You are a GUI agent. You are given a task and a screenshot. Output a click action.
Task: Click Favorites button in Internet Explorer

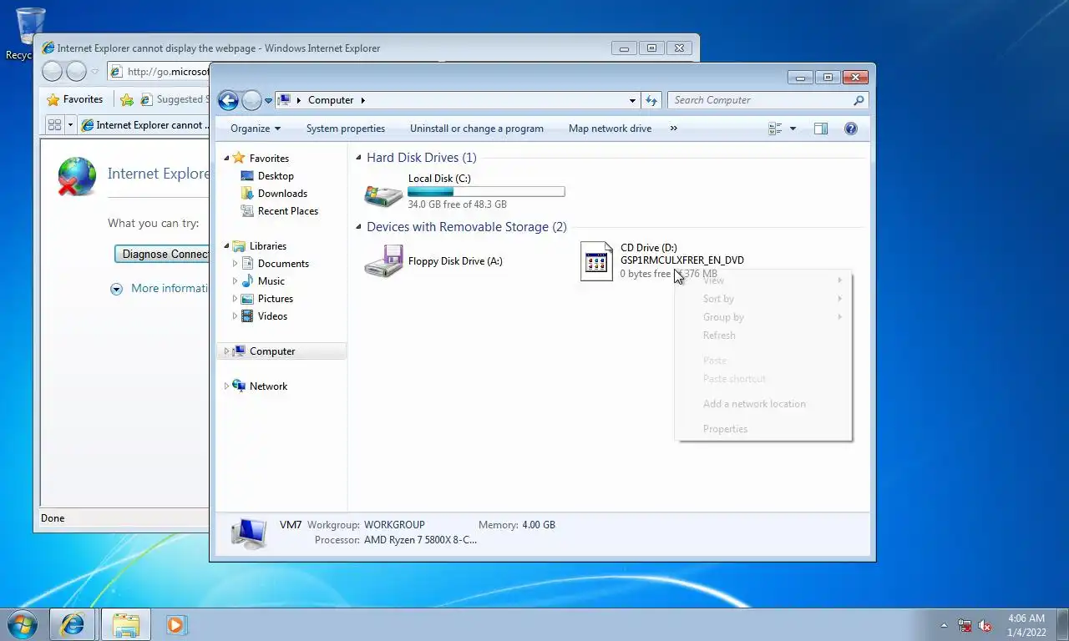tap(75, 99)
